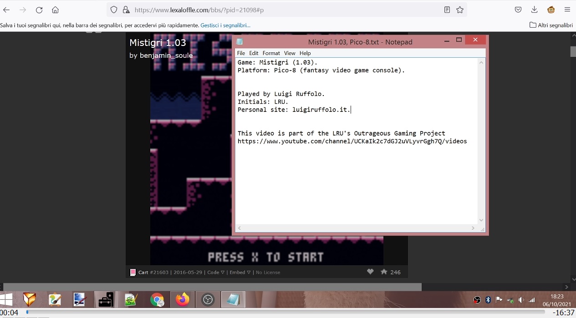The height and width of the screenshot is (318, 576).
Task: Open the Firefox hamburger menu
Action: pos(567,10)
